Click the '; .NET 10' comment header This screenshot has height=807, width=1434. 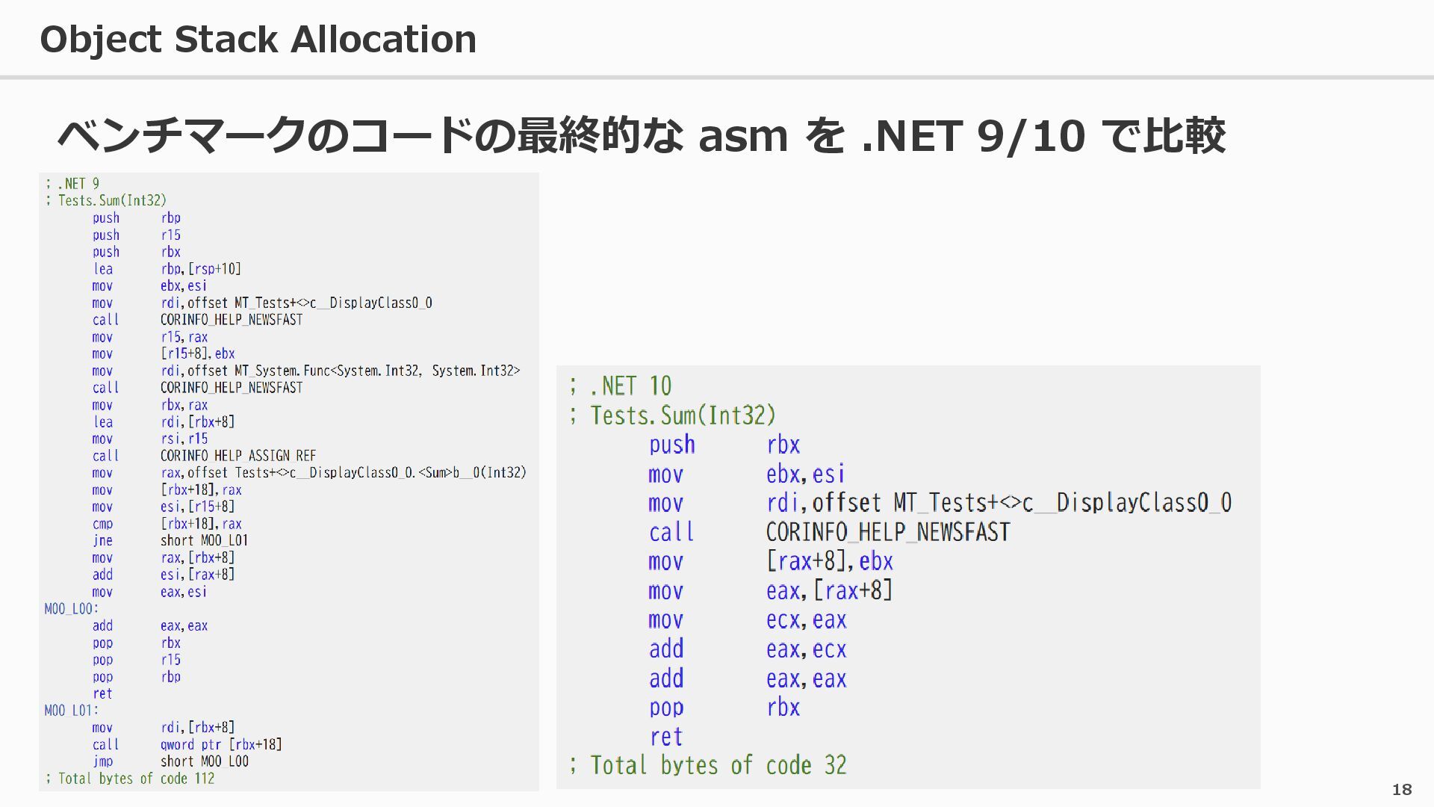(x=619, y=386)
